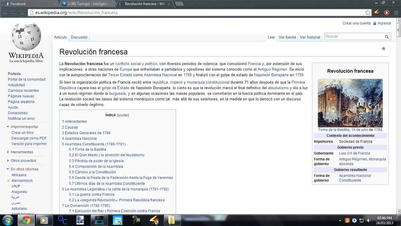401x226 pixels.
Task: Click the blue OC icon in the taskbar
Action: [63, 220]
